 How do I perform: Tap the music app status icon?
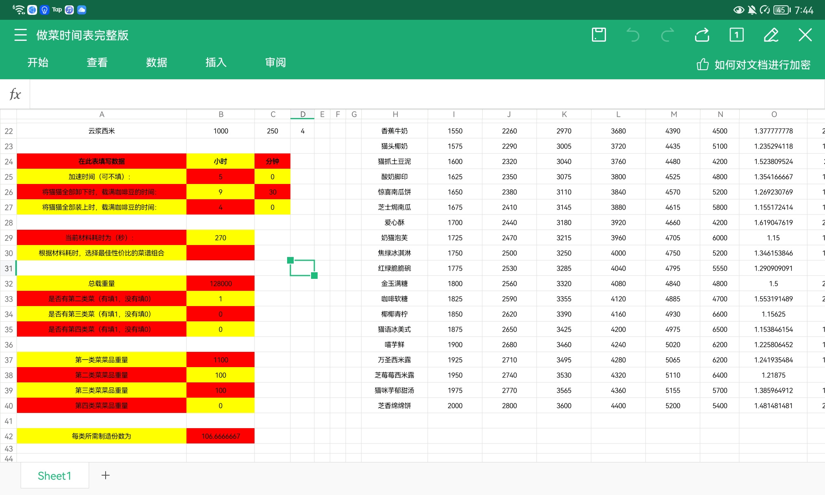(x=69, y=9)
